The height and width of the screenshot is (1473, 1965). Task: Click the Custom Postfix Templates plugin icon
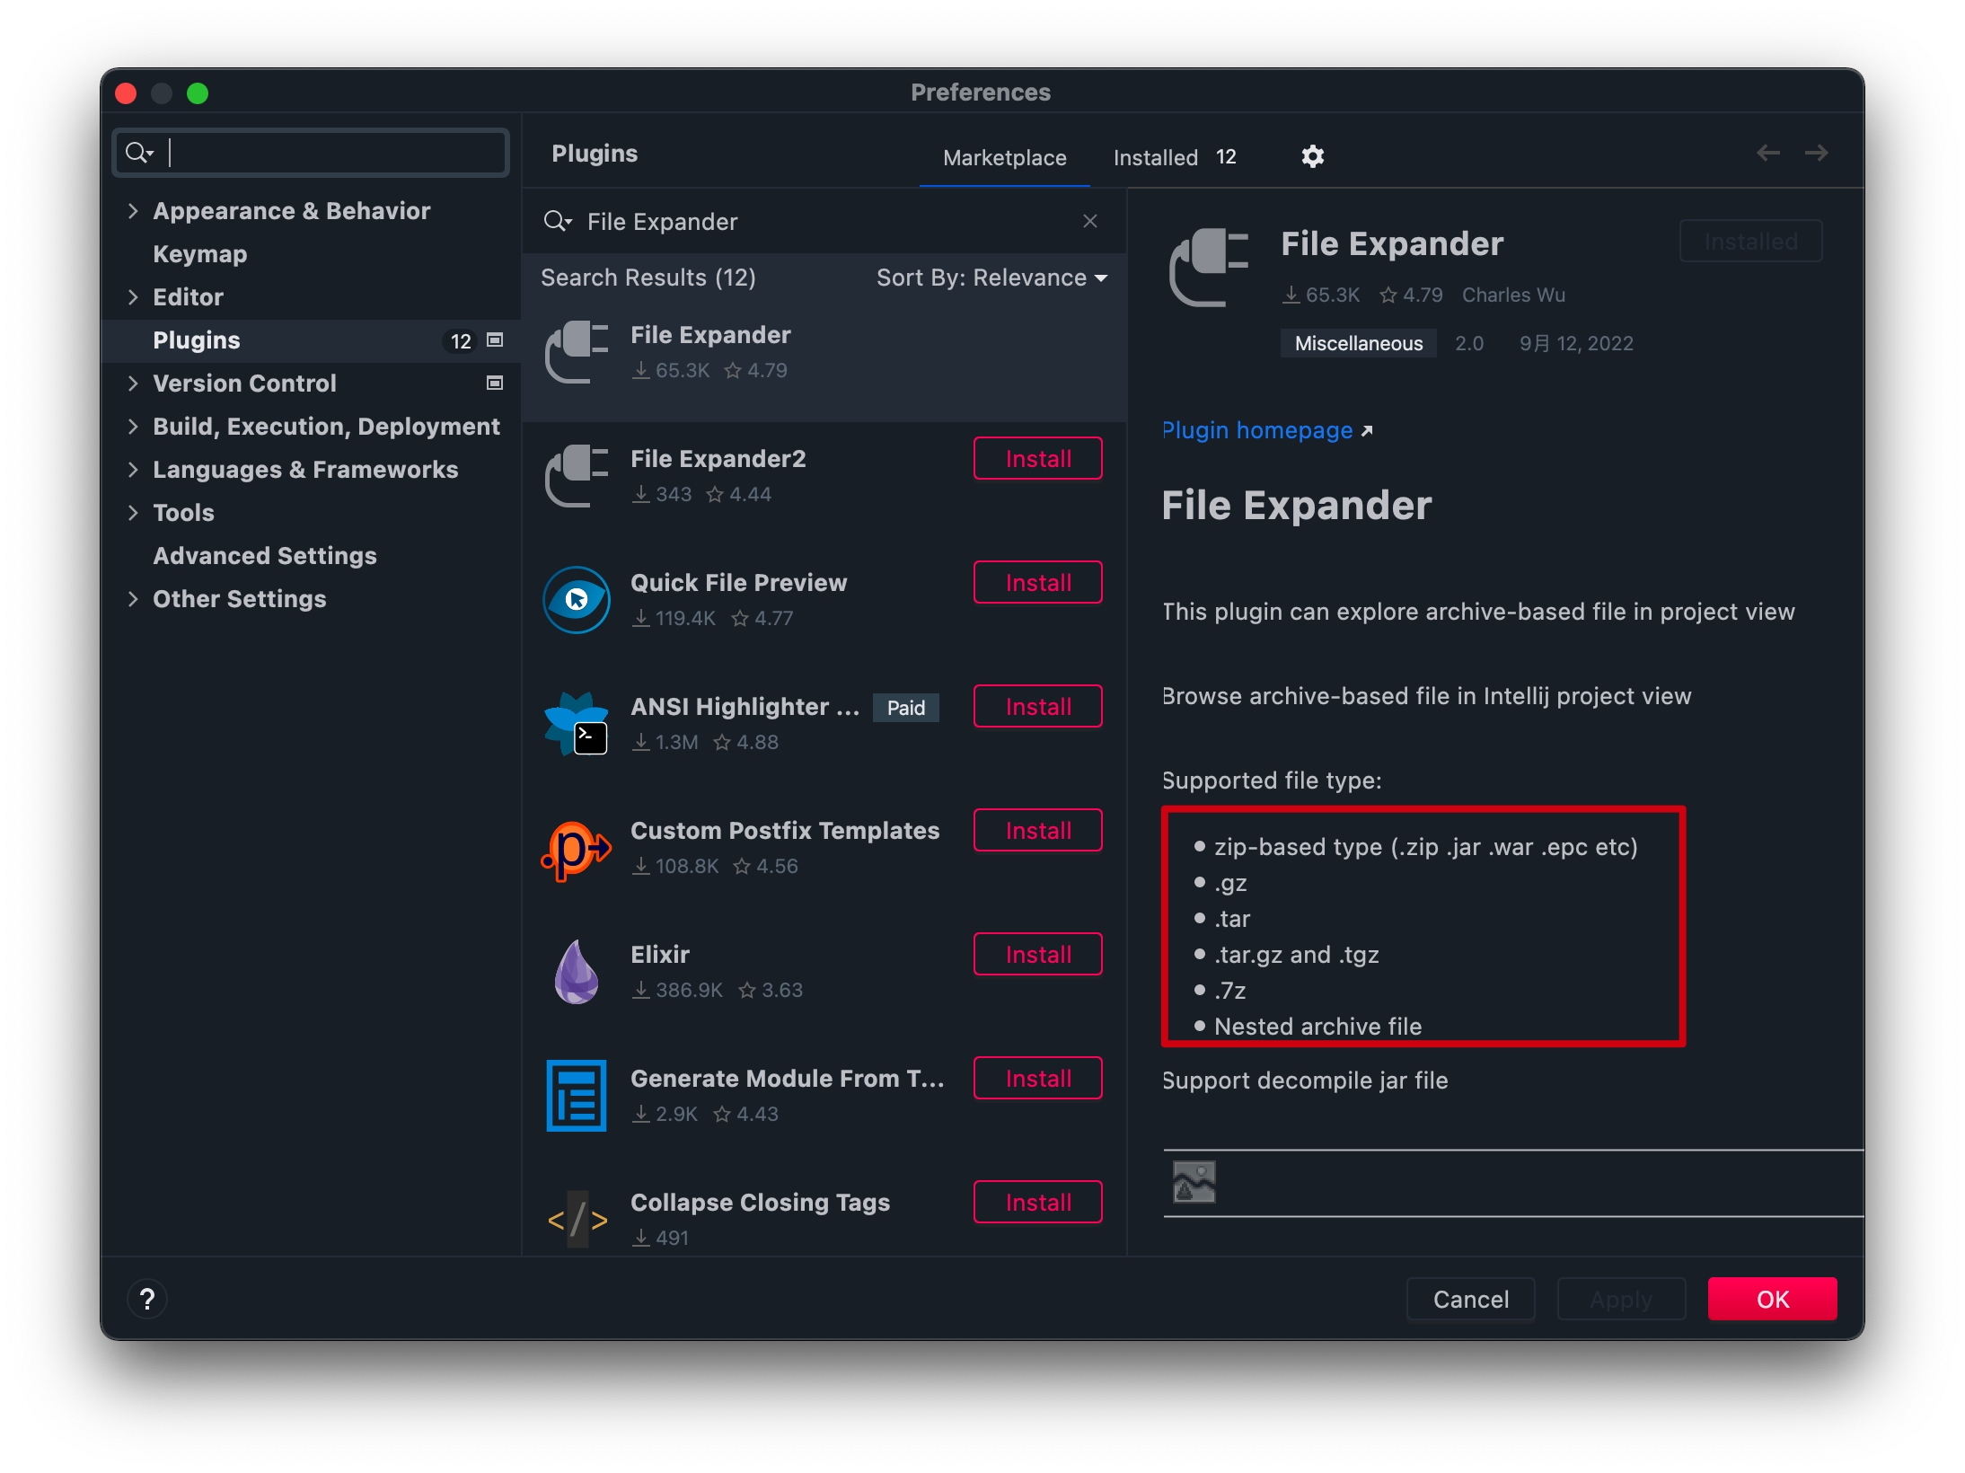[x=577, y=849]
